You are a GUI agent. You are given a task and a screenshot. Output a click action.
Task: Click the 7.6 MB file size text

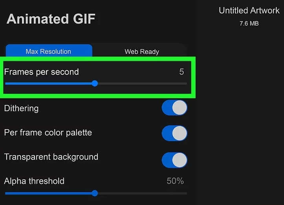[x=249, y=24]
